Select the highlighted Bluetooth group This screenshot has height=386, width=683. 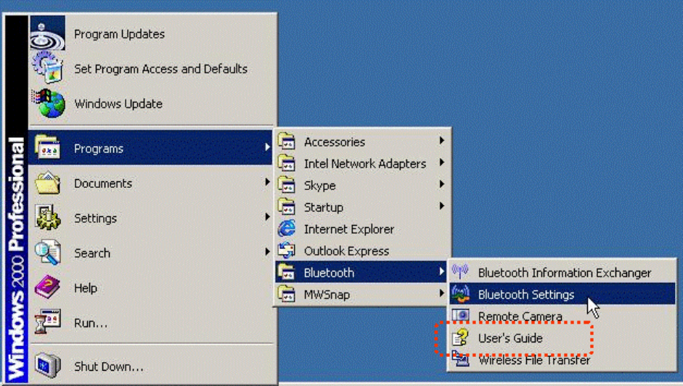click(361, 272)
